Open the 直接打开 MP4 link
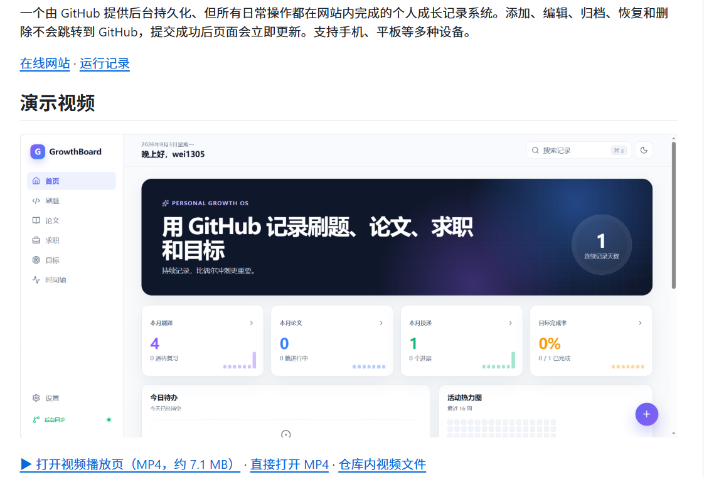709x477 pixels. (x=289, y=464)
